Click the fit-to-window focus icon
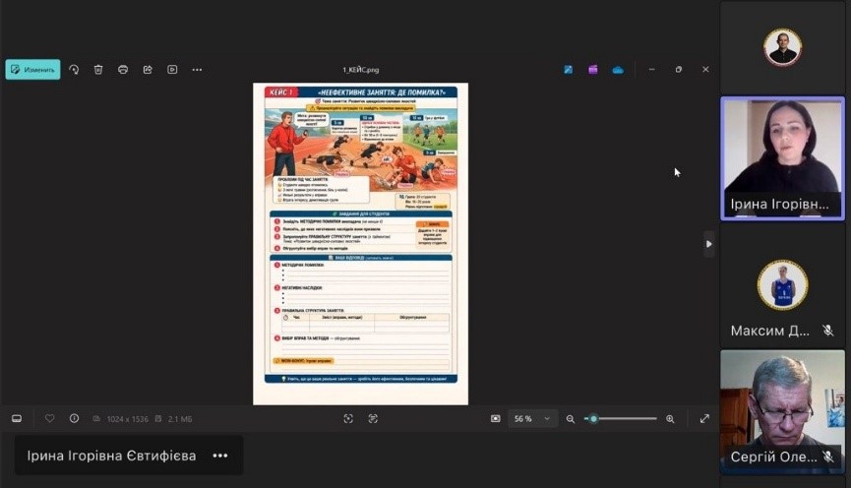 pos(348,418)
